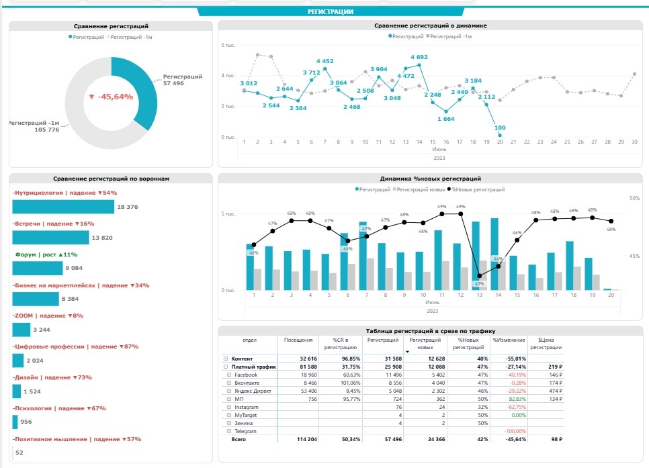Click the '101,06%' cell in Вконтакте row
Viewport: 649px width, 468px height.
coord(350,383)
